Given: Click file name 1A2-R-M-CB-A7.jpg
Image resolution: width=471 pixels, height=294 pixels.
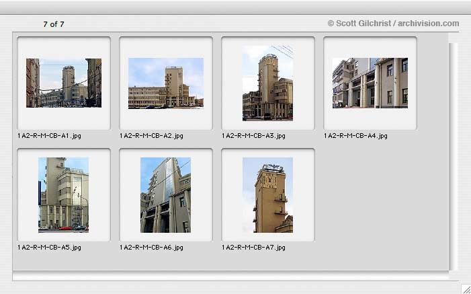Looking at the screenshot, I should (253, 248).
